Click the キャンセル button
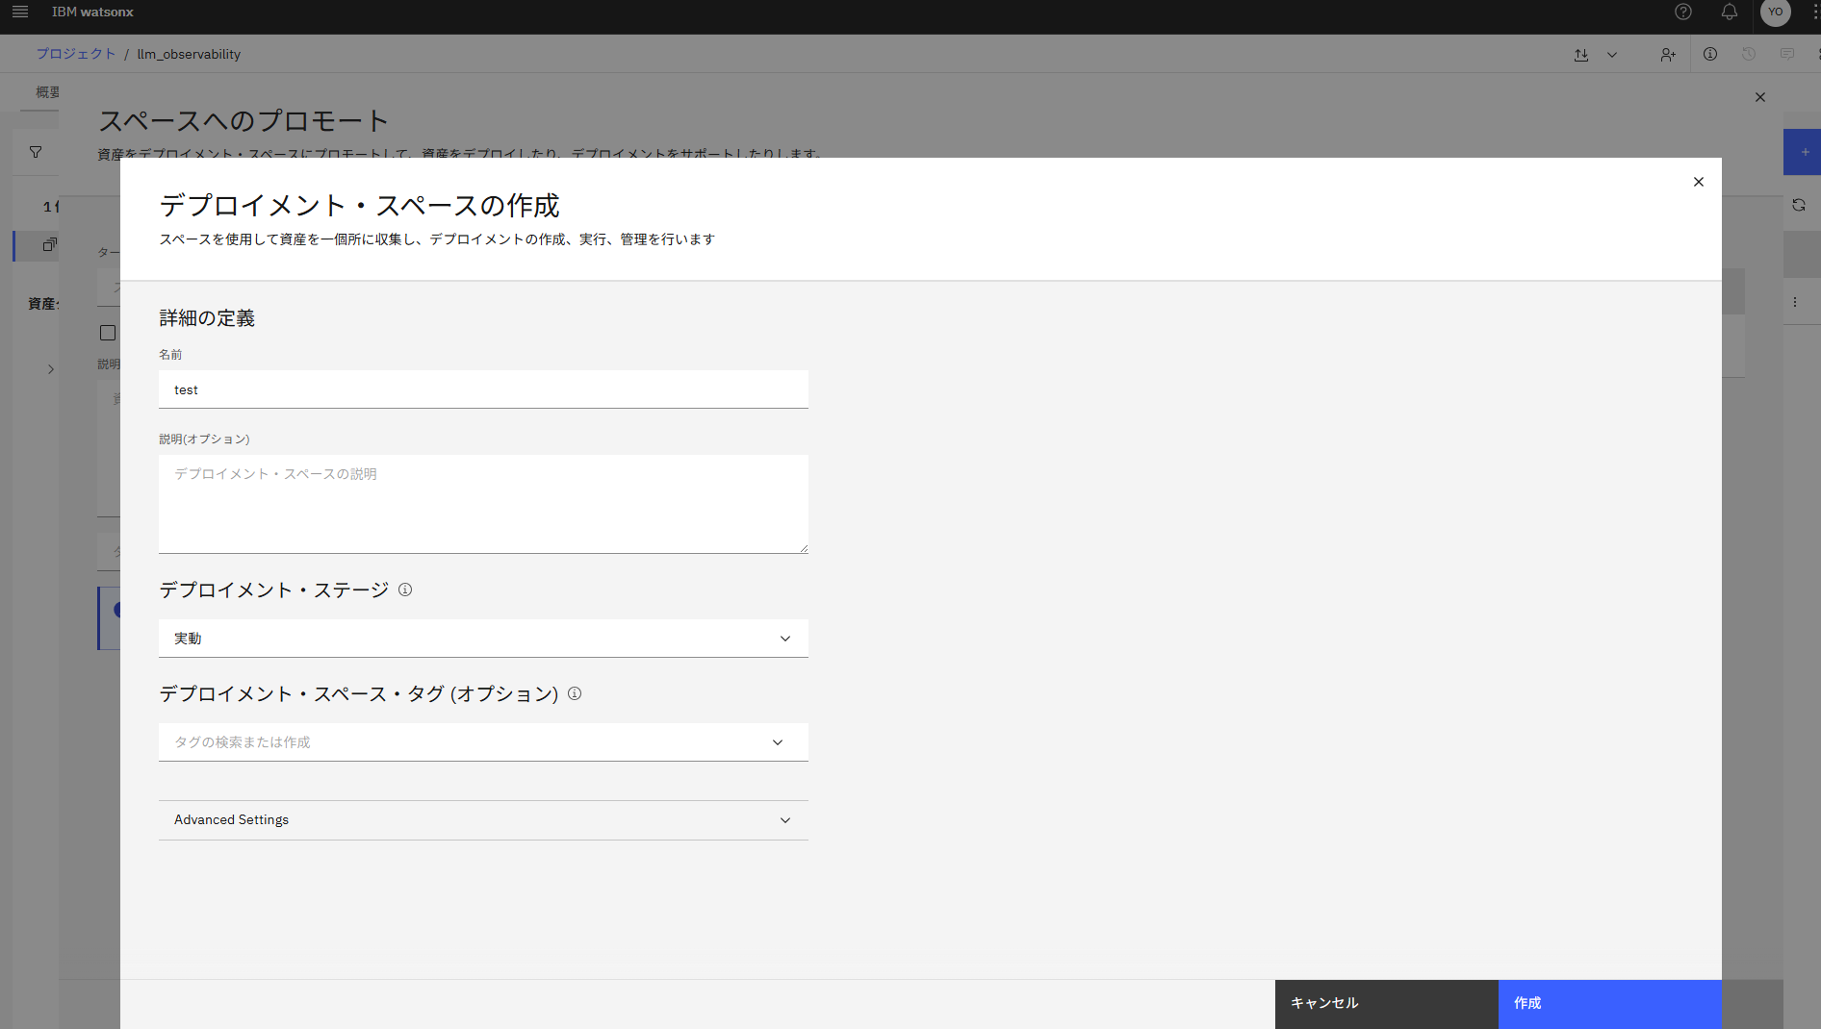Viewport: 1821px width, 1029px height. [x=1387, y=1004]
